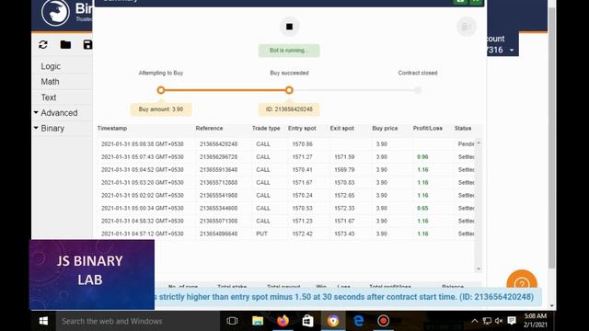Select reference 213656420248 in trade table
The image size is (589, 331).
pyautogui.click(x=219, y=144)
